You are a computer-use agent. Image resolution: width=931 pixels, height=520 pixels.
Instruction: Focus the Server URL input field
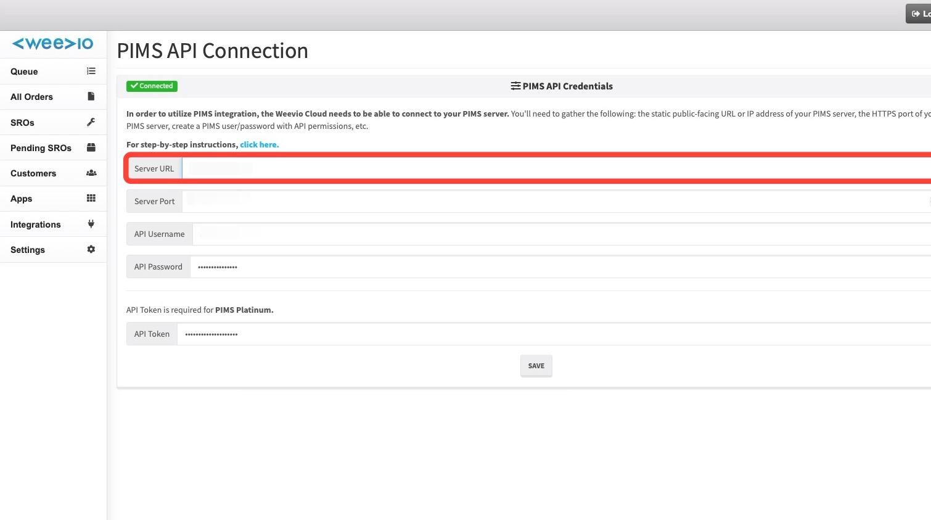556,168
